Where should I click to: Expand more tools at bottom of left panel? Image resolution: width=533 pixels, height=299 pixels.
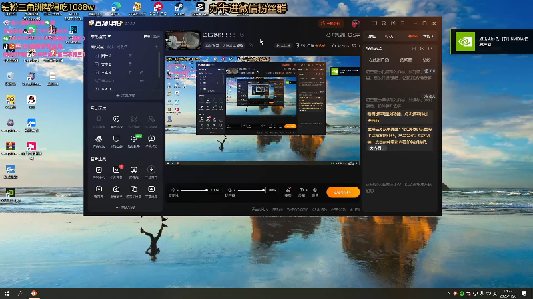click(125, 207)
